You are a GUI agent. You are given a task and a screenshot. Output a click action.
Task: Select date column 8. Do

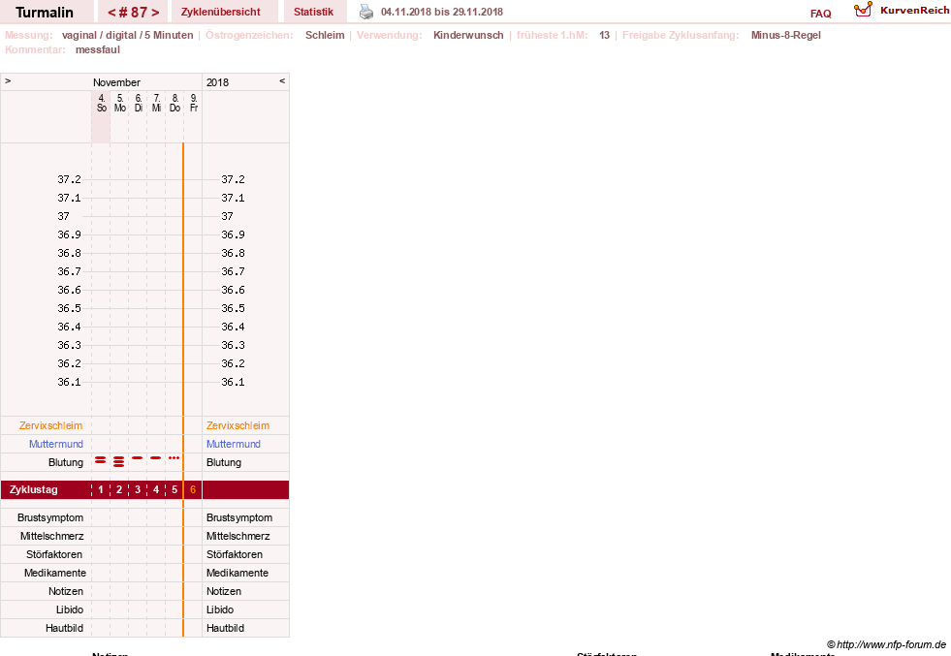tap(174, 103)
